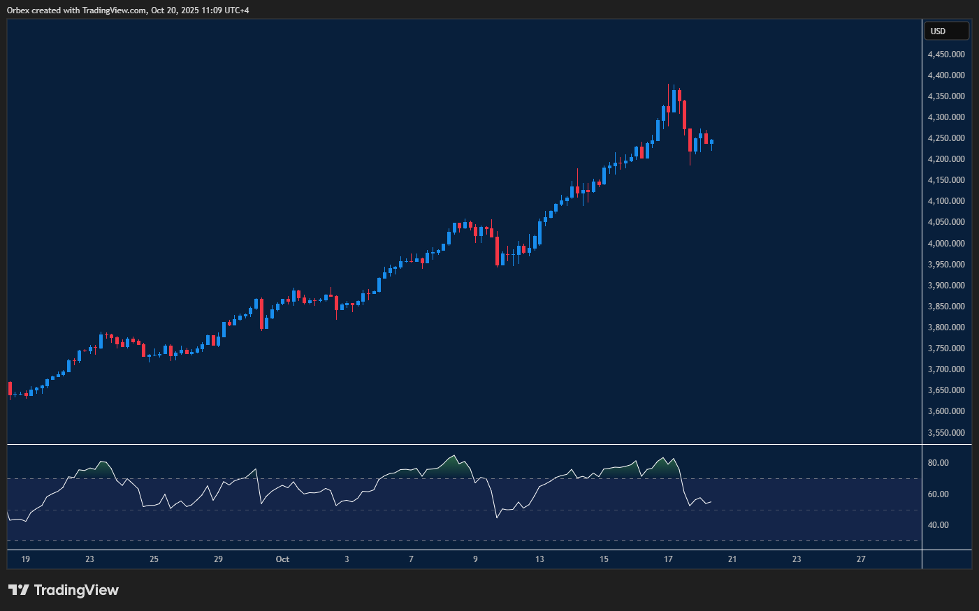Click the TradingView logo icon
The image size is (979, 611).
pyautogui.click(x=19, y=590)
